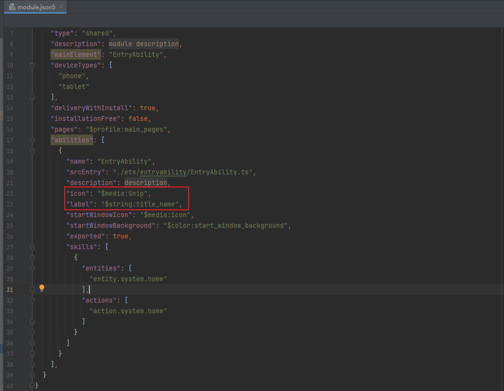Screen dimensions: 504x391
Task: Click the "$media:icon" value
Action: click(165, 215)
